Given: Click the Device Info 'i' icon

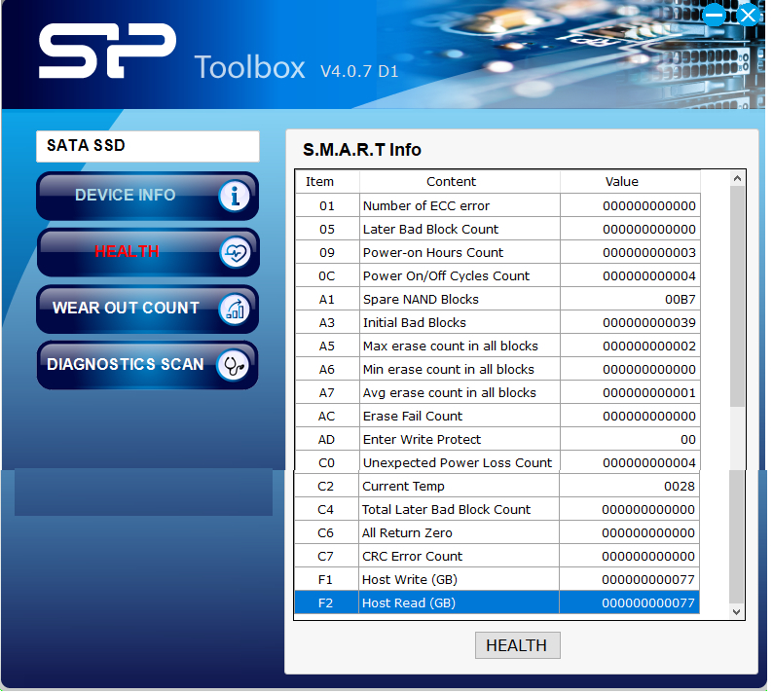Looking at the screenshot, I should click(235, 197).
